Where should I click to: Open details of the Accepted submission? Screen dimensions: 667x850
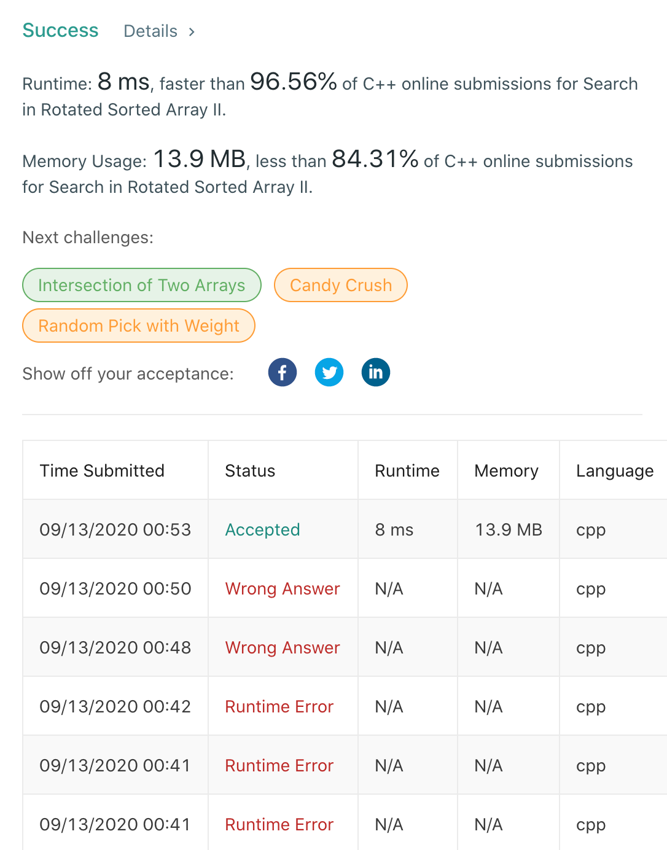(x=263, y=529)
